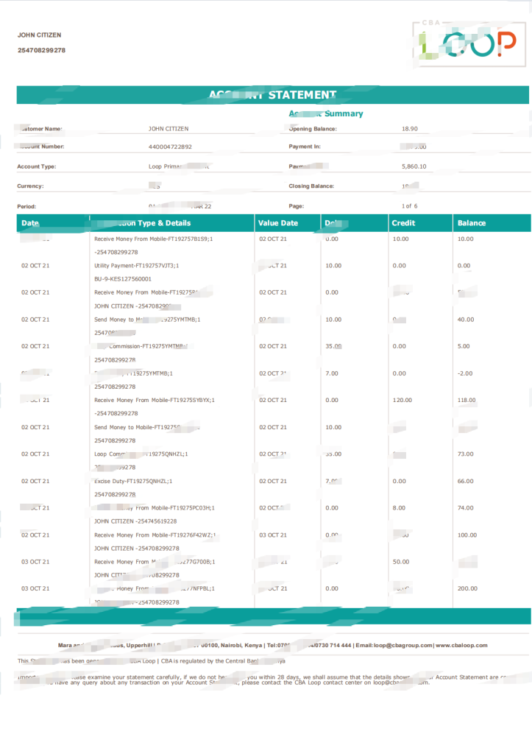Screen dimensions: 532x754
Task: Select the Excise Duty-FT19275QNHZL transaction
Action: pos(133,481)
